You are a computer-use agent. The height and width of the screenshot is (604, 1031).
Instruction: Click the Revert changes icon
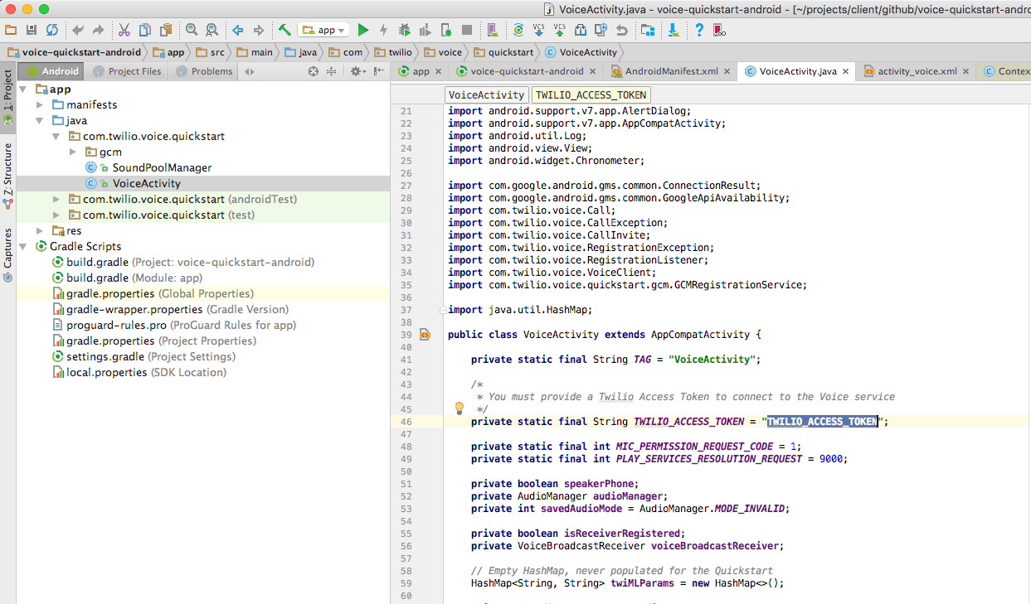coord(622,30)
